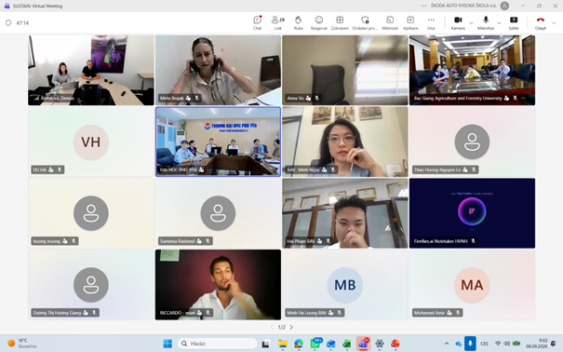This screenshot has height=352, width=563.
Task: Click the taskbar microphone in-use indicator
Action: tap(470, 344)
